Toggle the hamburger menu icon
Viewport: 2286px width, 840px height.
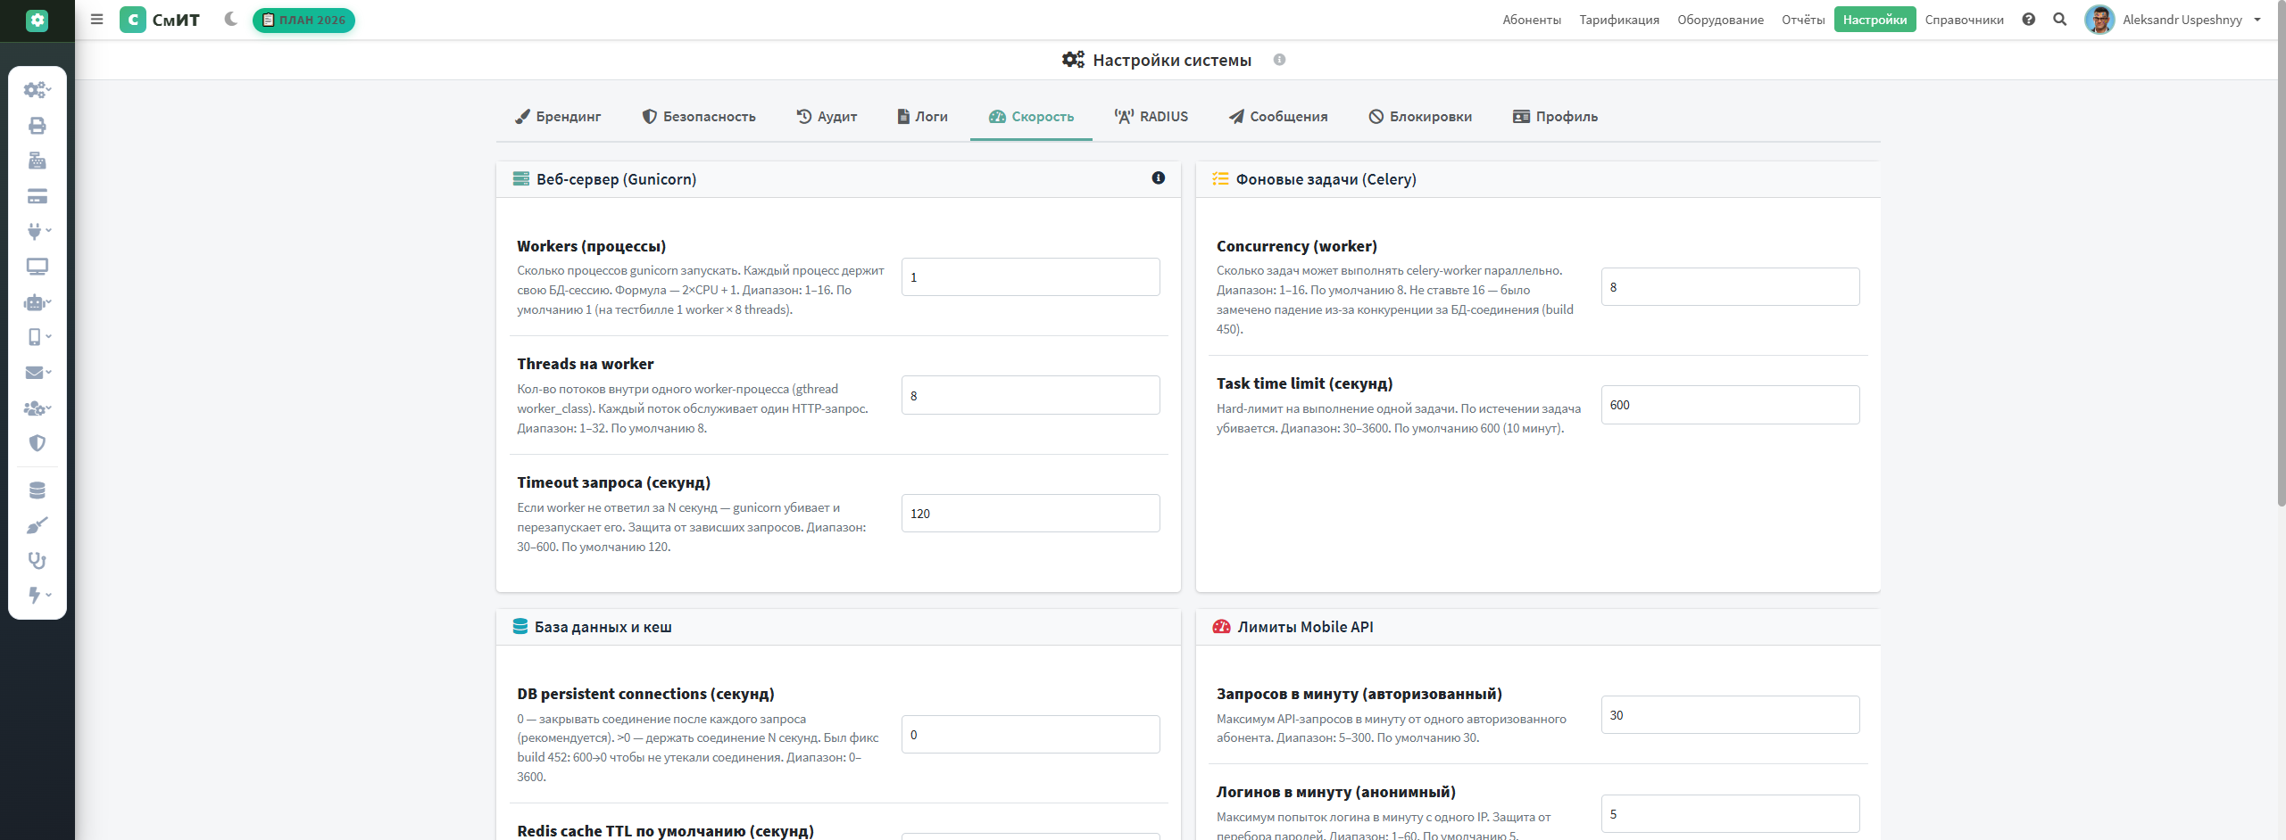[x=96, y=20]
